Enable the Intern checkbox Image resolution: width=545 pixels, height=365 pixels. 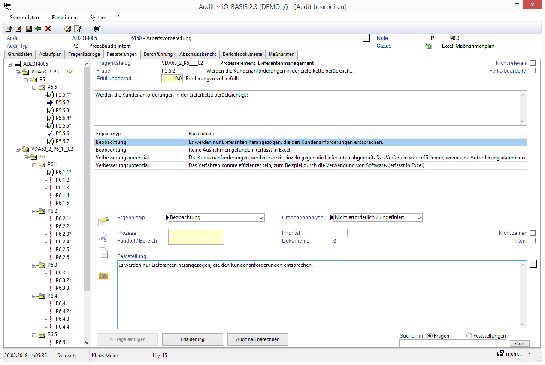533,241
